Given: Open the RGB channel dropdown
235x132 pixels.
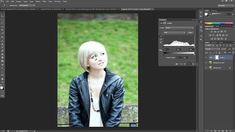Looking at the screenshot, I should tap(174, 33).
